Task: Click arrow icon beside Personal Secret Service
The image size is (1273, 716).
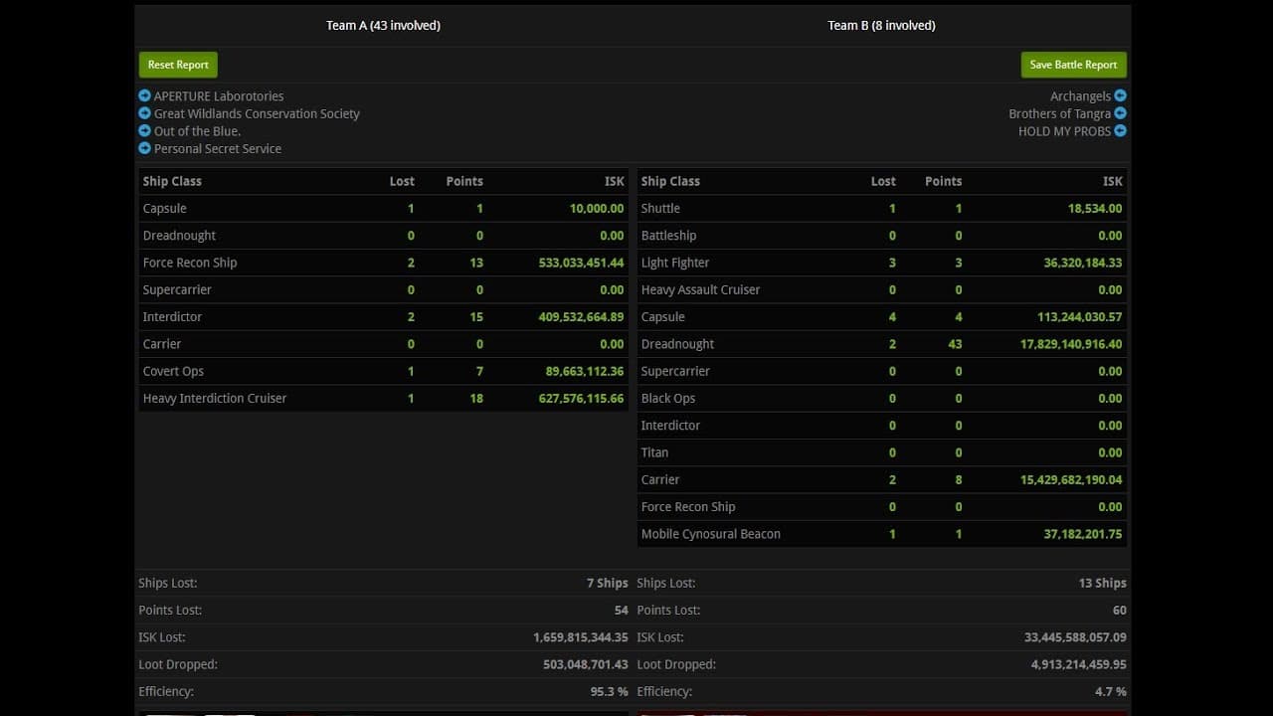Action: click(145, 148)
